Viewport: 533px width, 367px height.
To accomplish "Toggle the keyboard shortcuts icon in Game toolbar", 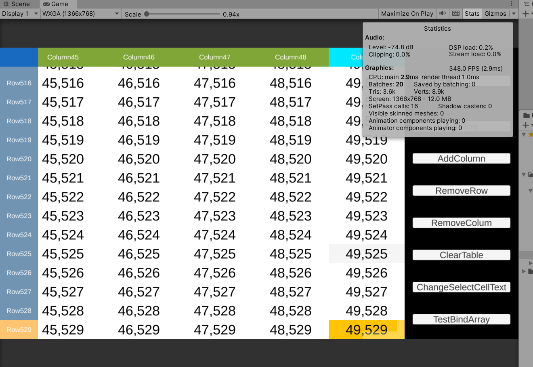I will (x=456, y=13).
